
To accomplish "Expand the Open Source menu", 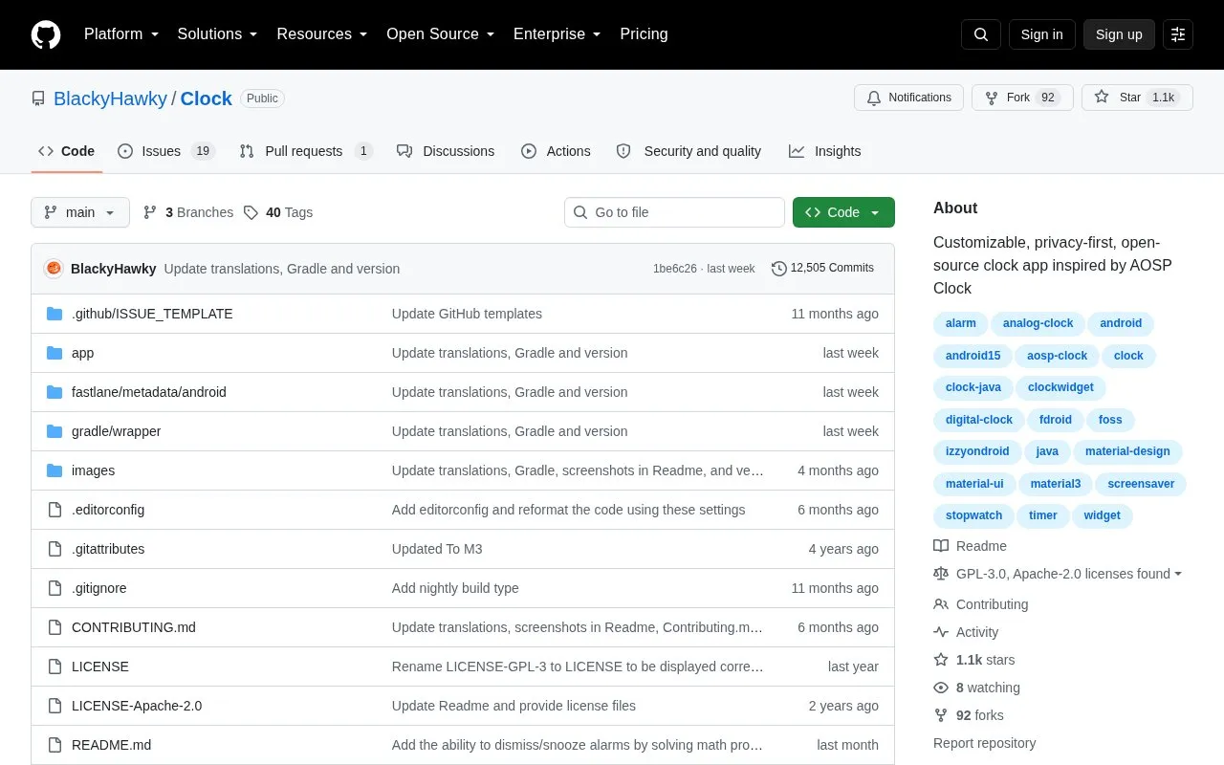I will tap(441, 34).
